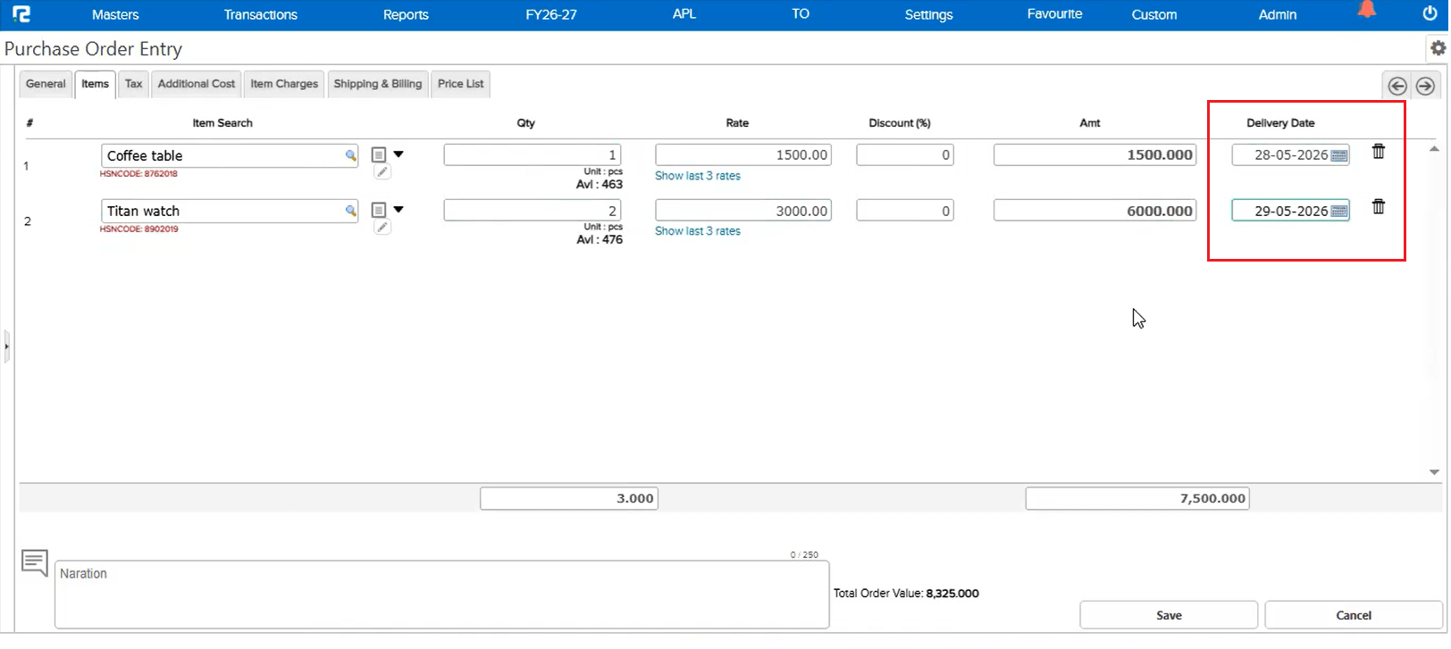Switch to the Shipping & Billing tab
The width and height of the screenshot is (1451, 649).
pos(378,84)
